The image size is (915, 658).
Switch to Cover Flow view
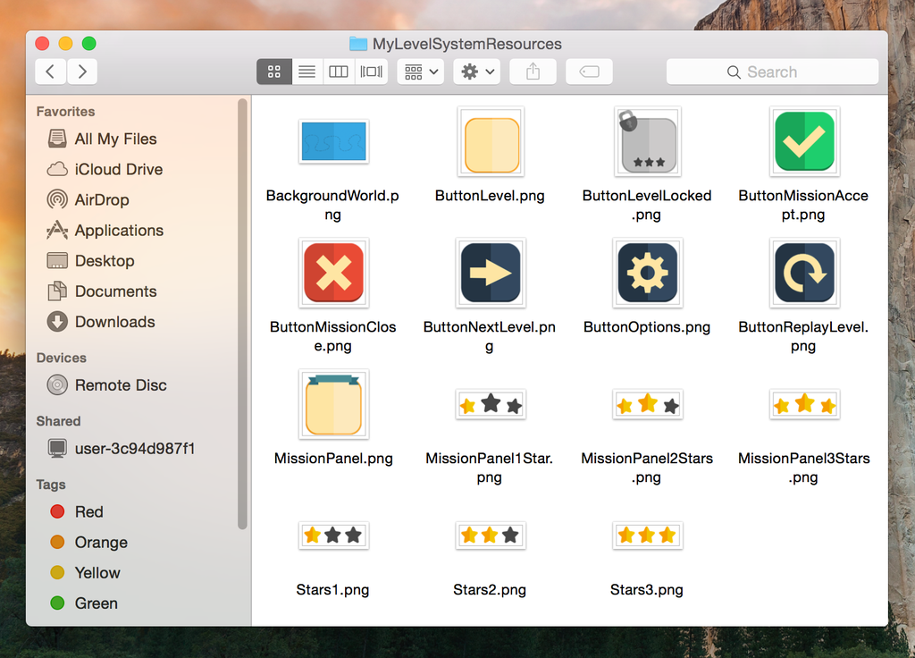(371, 72)
